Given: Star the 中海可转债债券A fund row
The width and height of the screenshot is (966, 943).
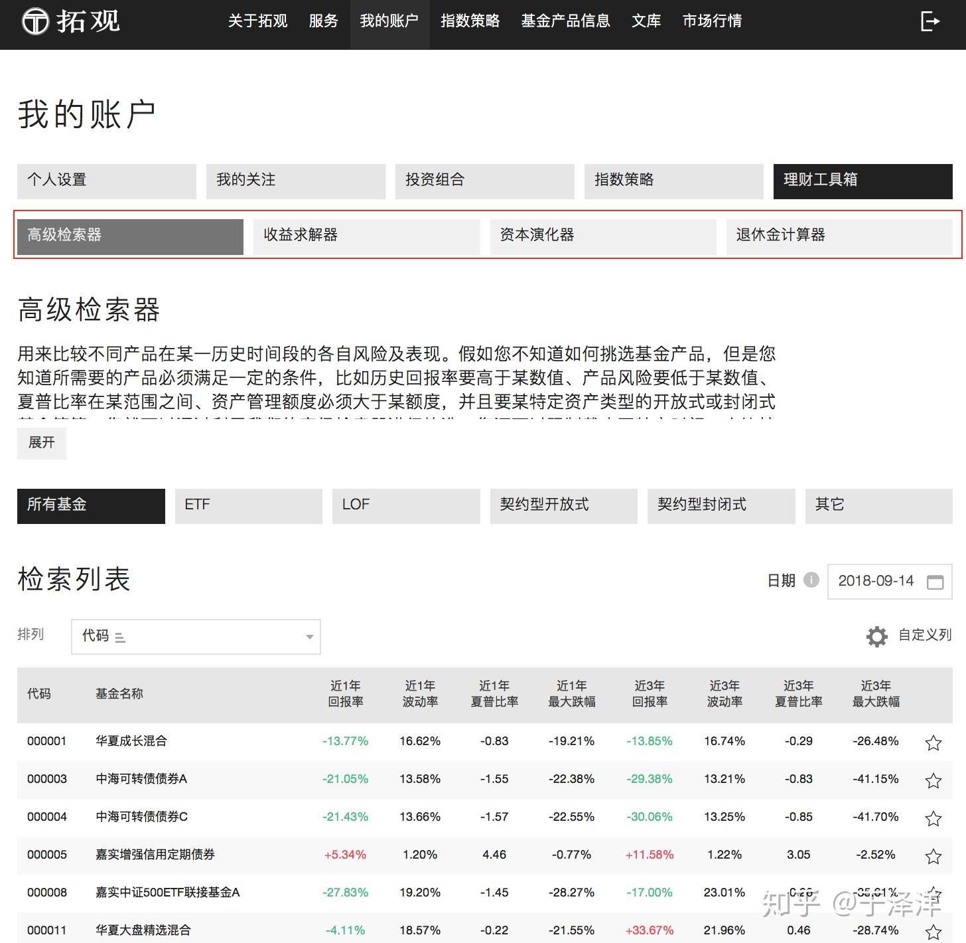Looking at the screenshot, I should point(933,780).
